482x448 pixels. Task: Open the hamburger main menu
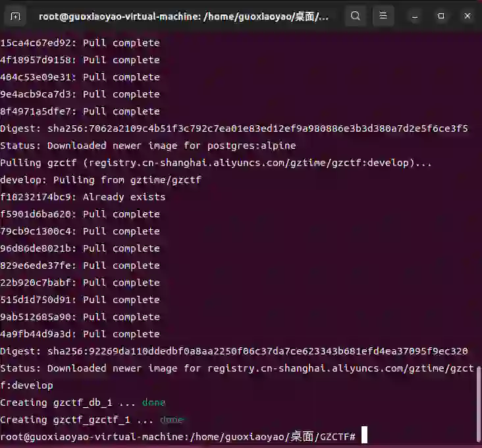[x=383, y=16]
